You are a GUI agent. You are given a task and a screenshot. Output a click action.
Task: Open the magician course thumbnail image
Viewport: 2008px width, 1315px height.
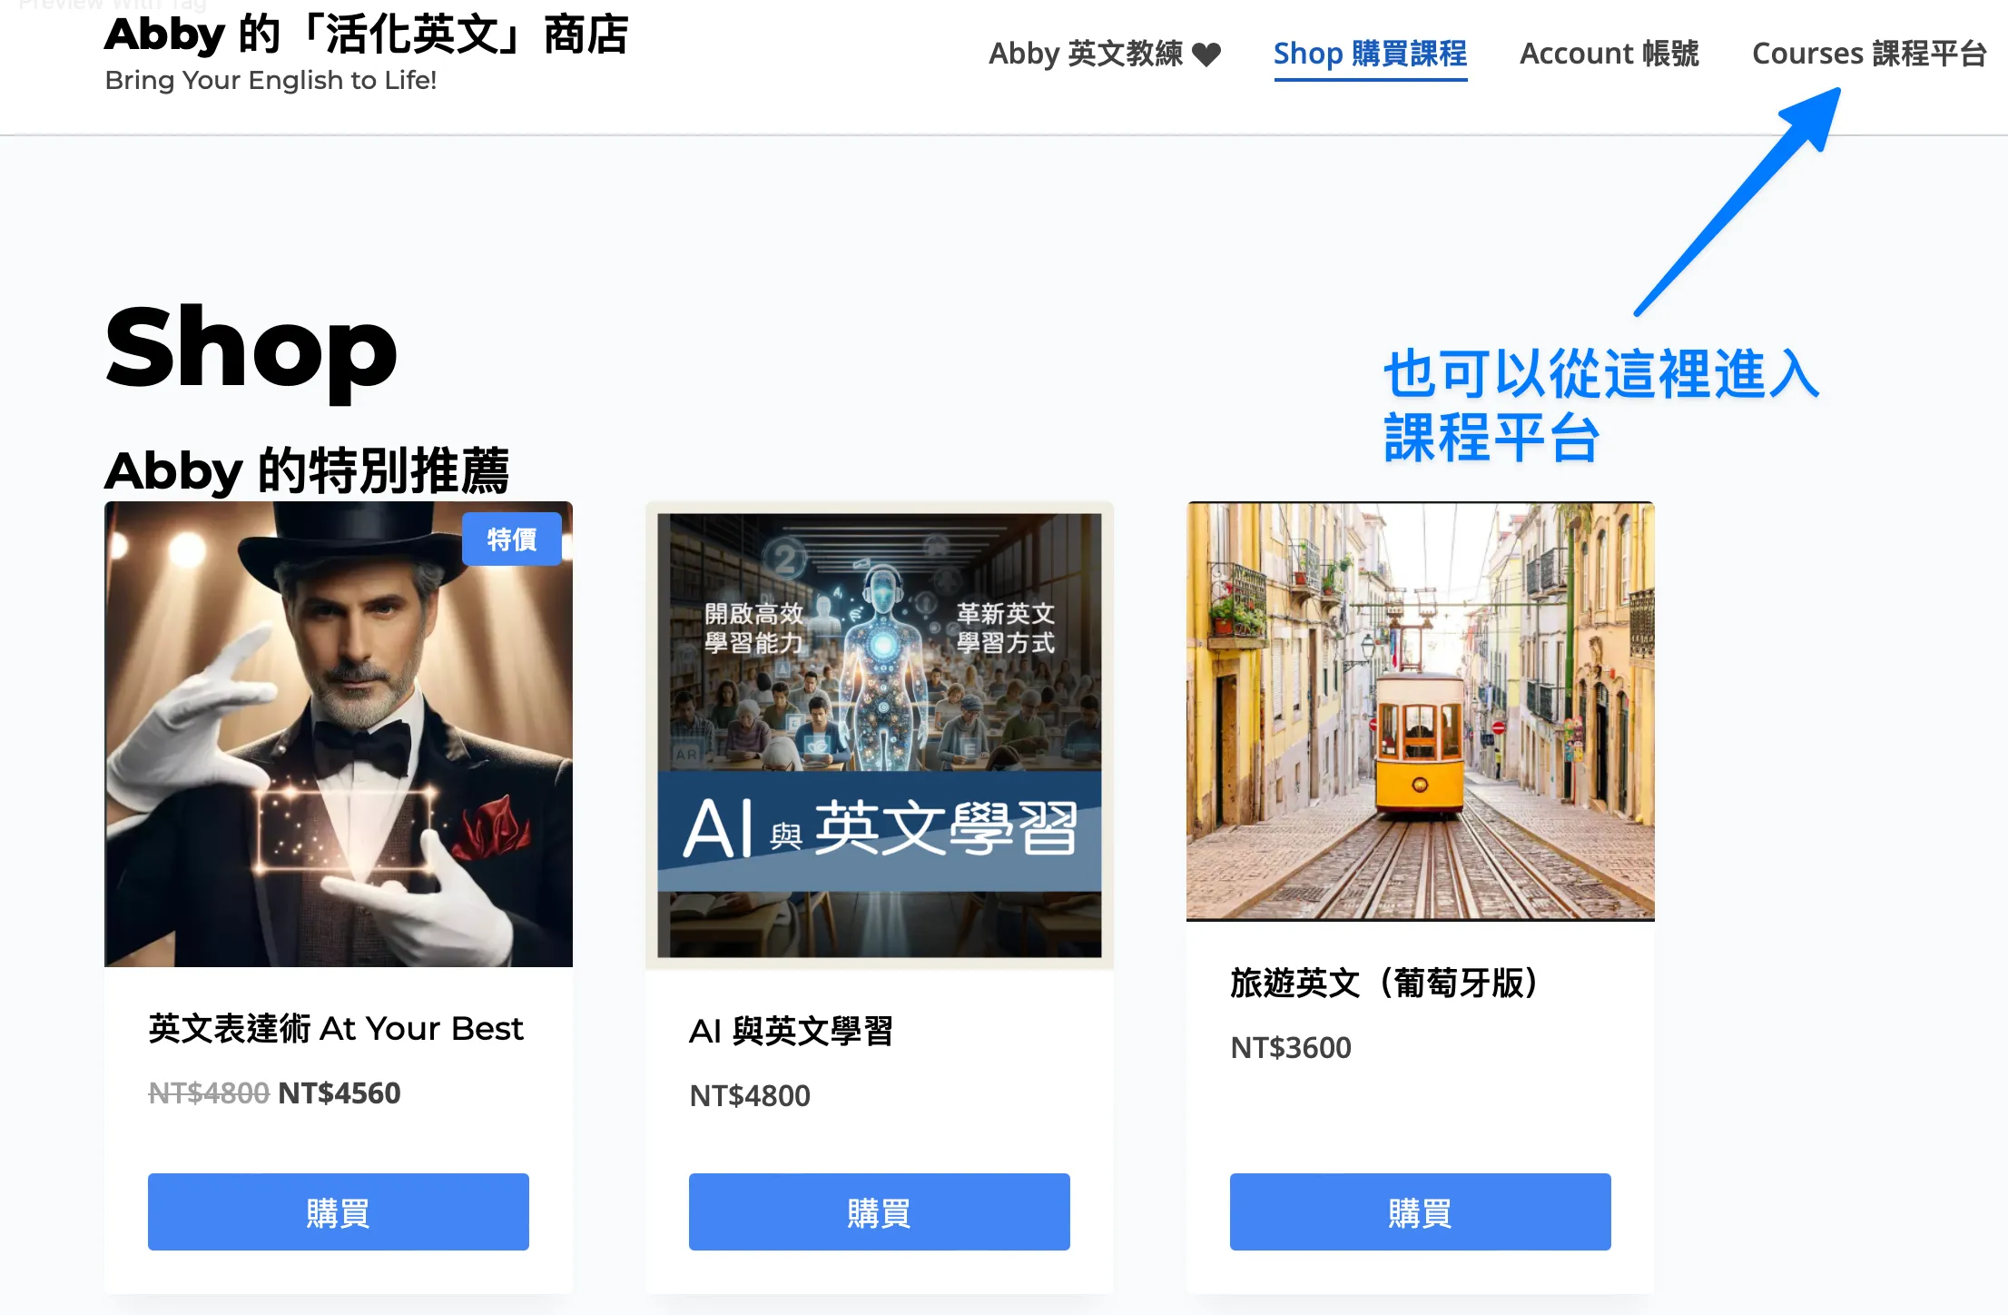coord(339,734)
